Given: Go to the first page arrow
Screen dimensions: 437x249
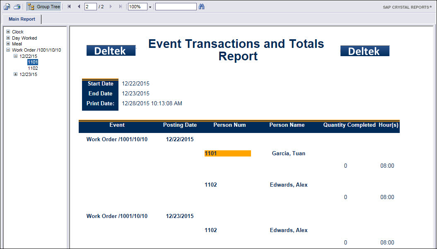Looking at the screenshot, I should coord(69,7).
